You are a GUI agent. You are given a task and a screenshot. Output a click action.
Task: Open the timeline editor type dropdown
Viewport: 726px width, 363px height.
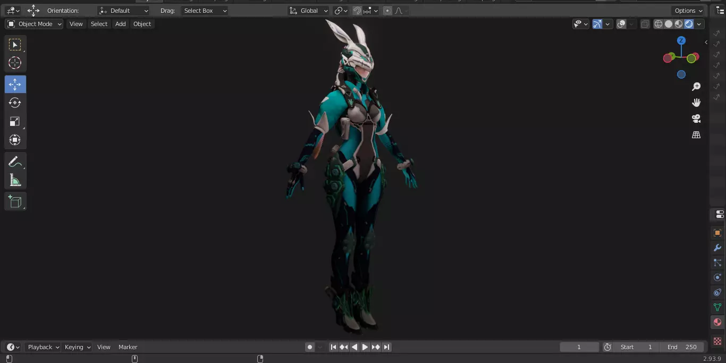point(13,347)
